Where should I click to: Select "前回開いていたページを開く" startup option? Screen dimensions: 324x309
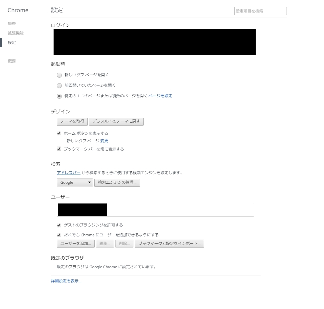tap(59, 85)
